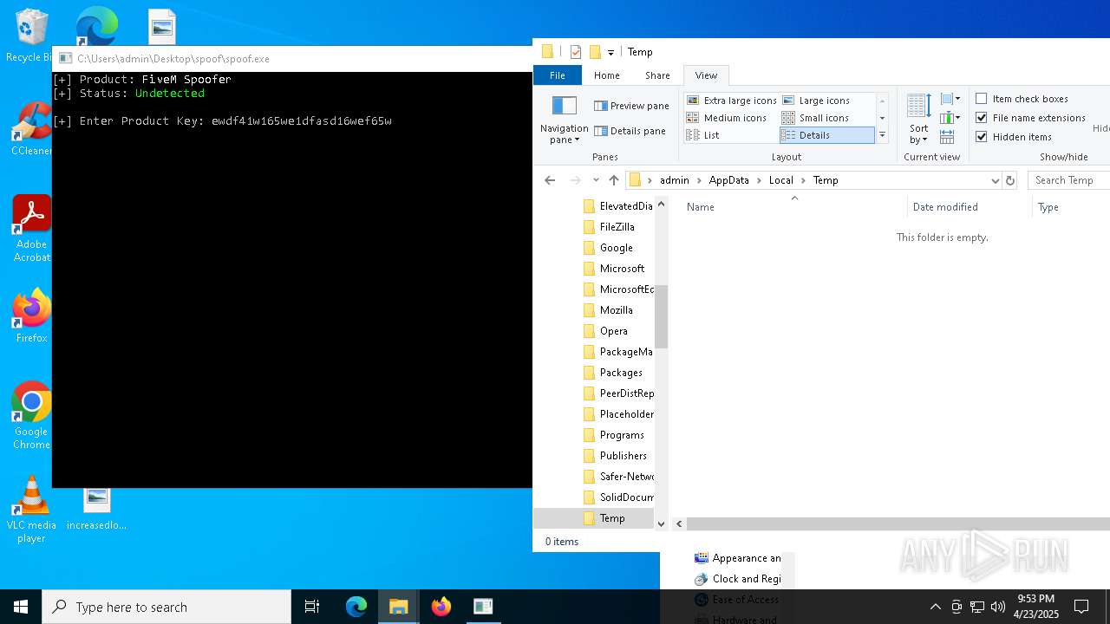1110x624 pixels.
Task: Open Customize Quick Access Toolbar dropdown
Action: pos(610,52)
